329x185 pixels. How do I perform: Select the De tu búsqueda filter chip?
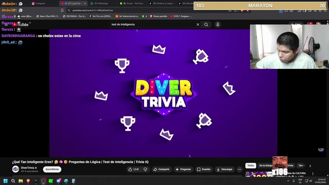(266, 166)
